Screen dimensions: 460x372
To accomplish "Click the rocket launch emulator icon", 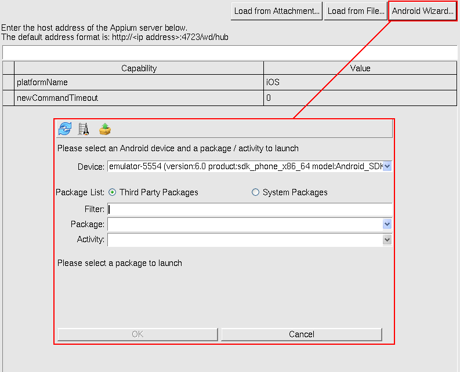I will [84, 129].
